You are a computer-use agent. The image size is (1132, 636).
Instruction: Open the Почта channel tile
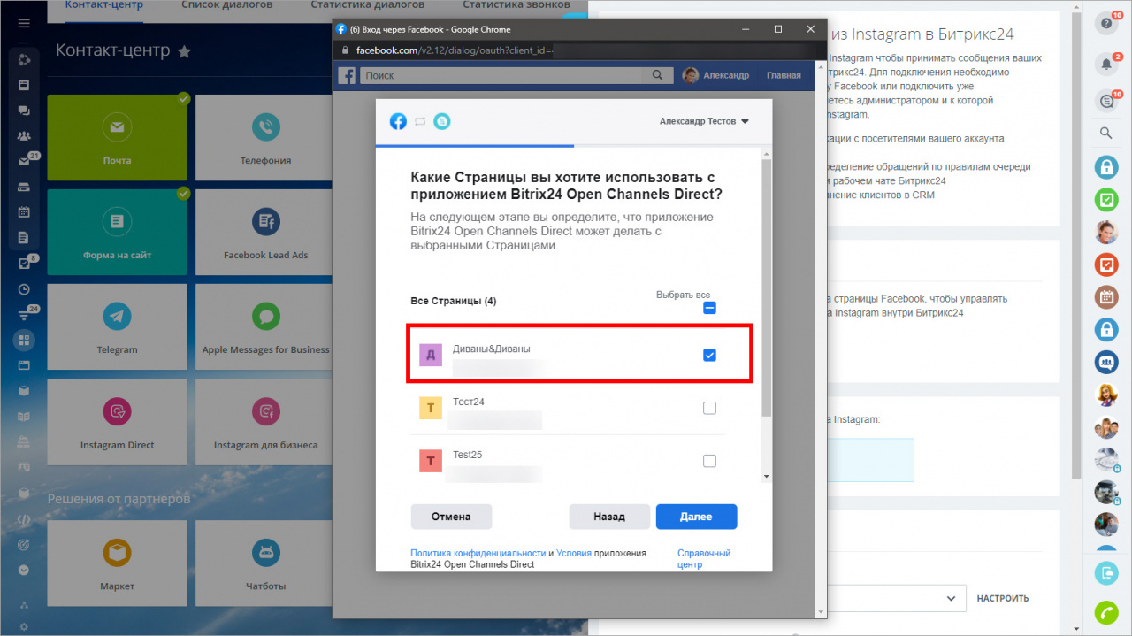coord(117,136)
